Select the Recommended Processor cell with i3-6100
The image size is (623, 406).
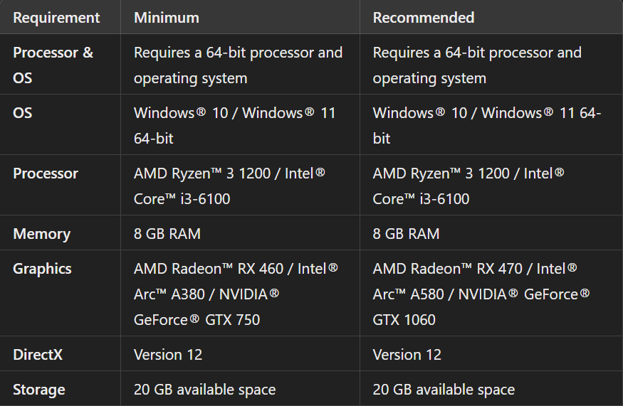tap(468, 186)
